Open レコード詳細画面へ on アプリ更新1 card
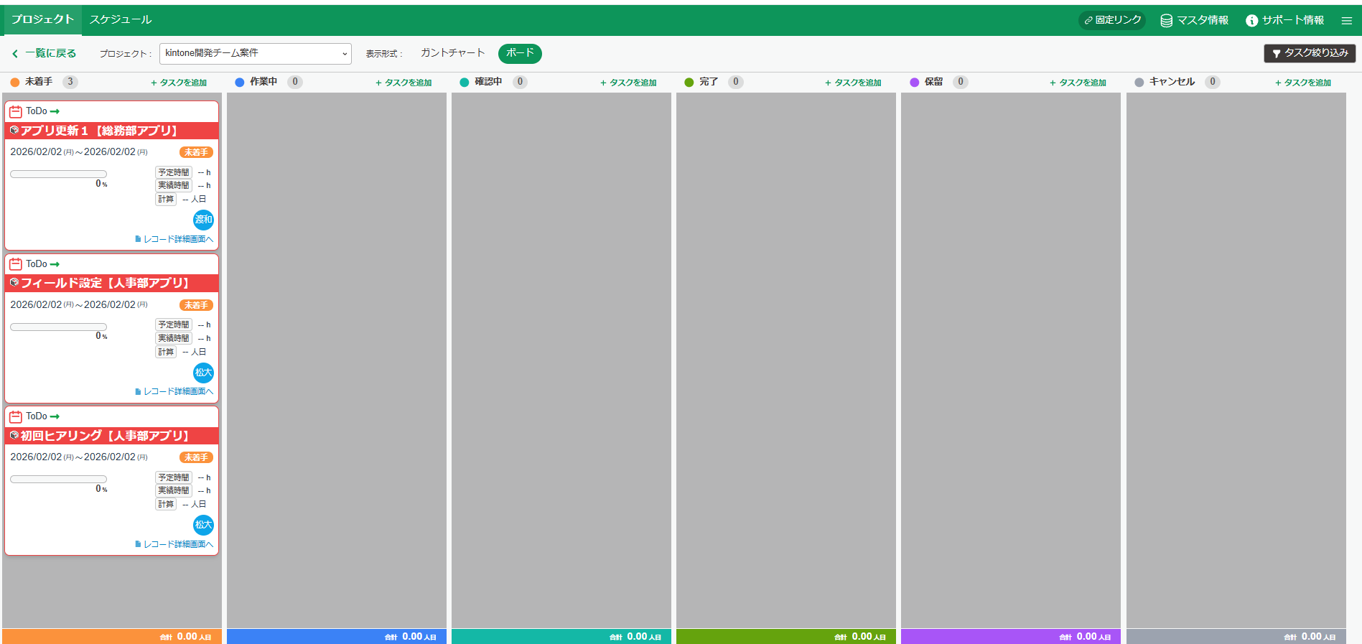The image size is (1362, 644). 174,239
